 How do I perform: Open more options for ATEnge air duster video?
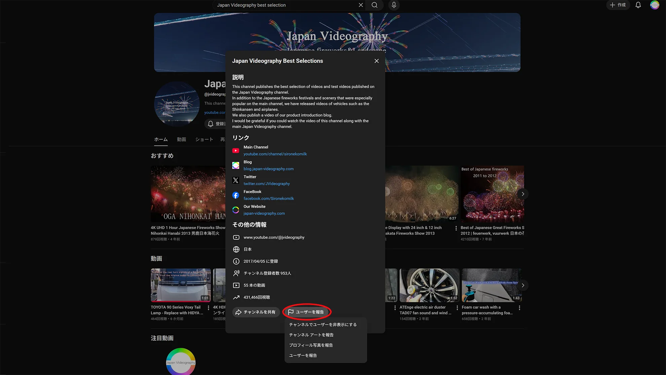point(457,308)
